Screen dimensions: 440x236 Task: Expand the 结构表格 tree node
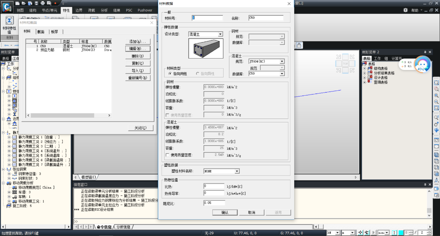pos(364,69)
